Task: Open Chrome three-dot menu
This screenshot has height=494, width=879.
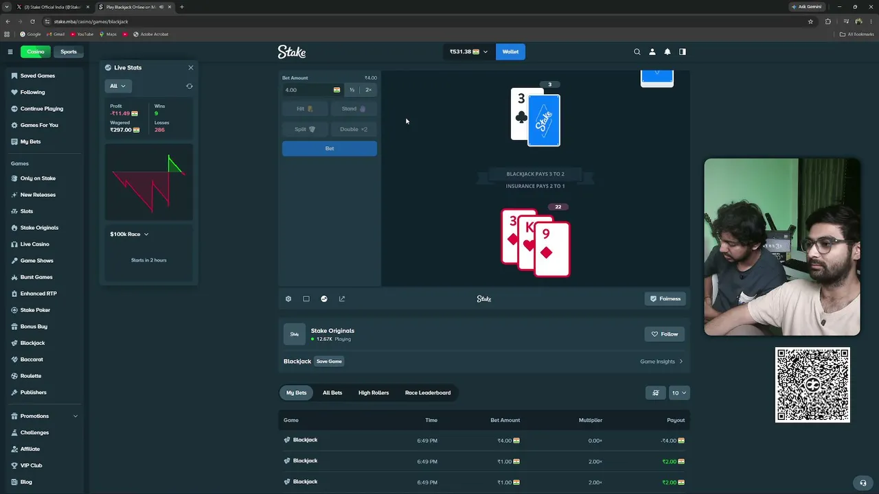Action: (x=871, y=21)
